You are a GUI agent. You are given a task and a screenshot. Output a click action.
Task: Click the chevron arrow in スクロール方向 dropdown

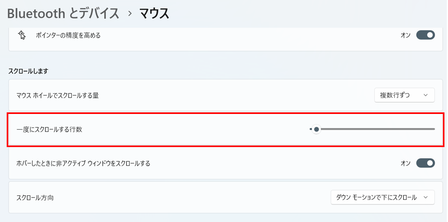pyautogui.click(x=425, y=198)
